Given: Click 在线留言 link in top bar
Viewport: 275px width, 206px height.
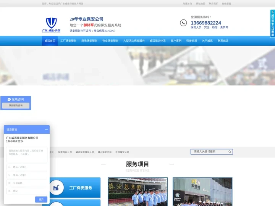Looking at the screenshot, I should 226,3.
